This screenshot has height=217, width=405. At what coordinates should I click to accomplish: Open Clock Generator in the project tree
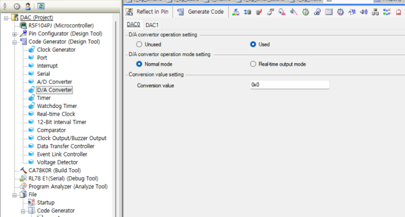(56, 50)
